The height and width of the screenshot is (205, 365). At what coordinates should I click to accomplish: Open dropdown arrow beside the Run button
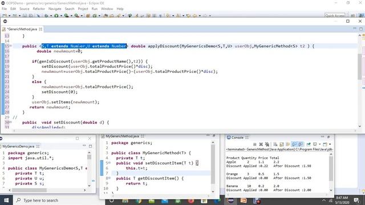[x=61, y=16]
